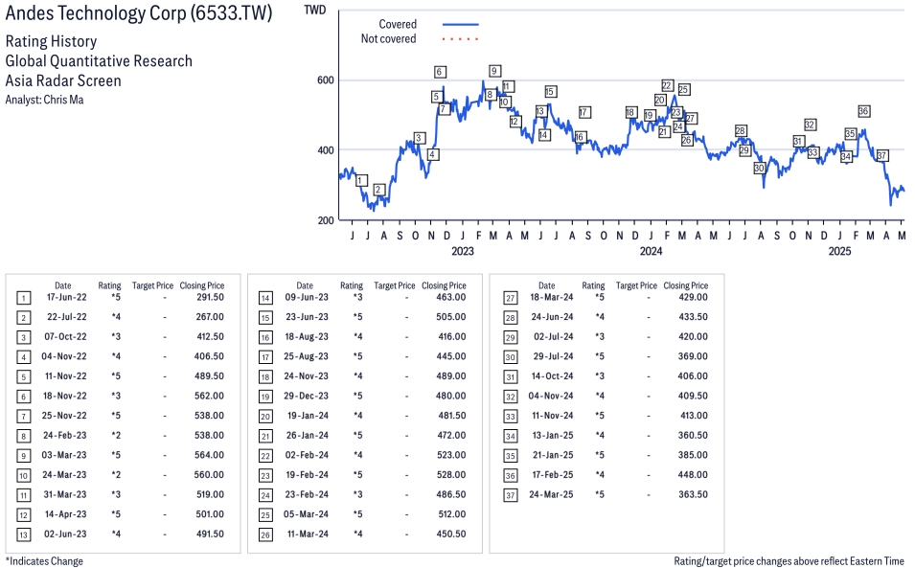Select chart marker 2 near the 2022 low
Viewport: 915px width, 568px height.
pos(378,190)
